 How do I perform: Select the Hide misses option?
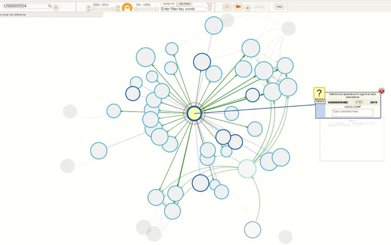(x=184, y=4)
